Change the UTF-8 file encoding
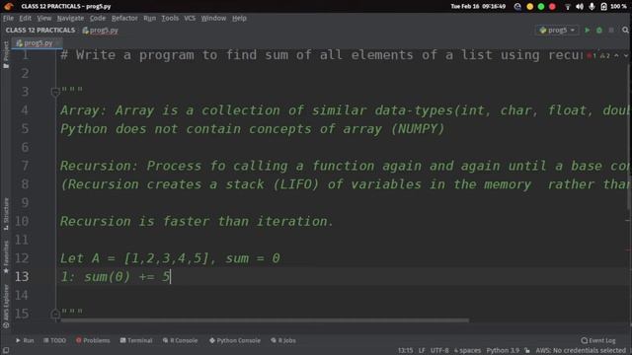 [x=439, y=351]
